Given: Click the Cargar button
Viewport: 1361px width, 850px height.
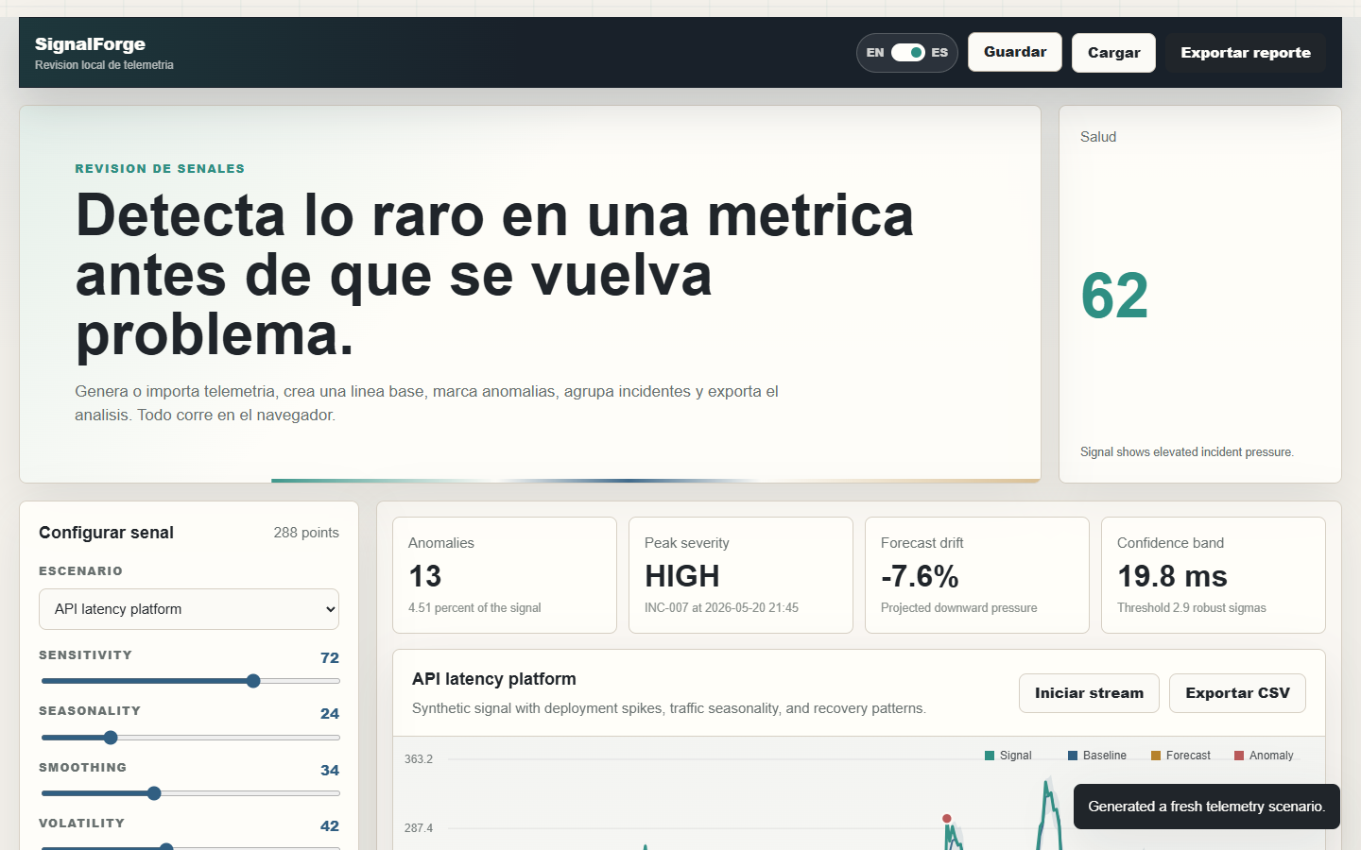Looking at the screenshot, I should tap(1113, 53).
